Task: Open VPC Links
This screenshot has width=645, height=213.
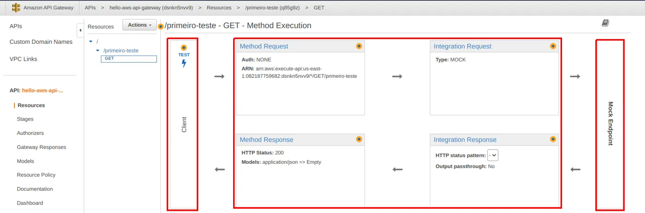Action: (x=23, y=59)
